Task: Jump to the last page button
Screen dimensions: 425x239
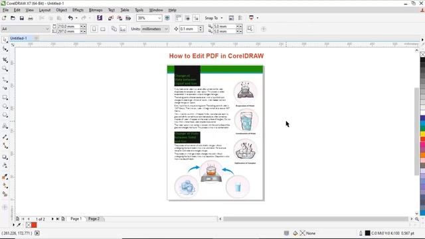Action: (58, 218)
